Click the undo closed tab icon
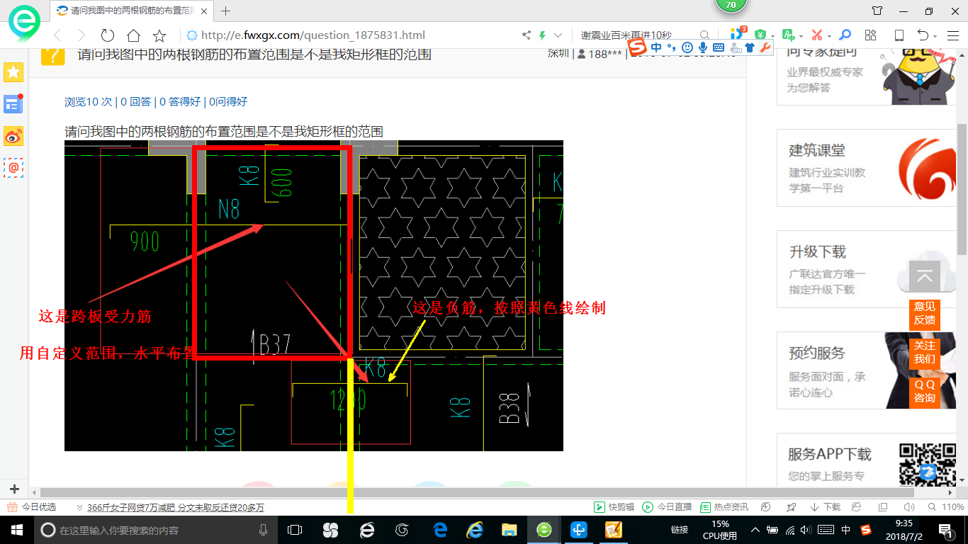Screen dimensions: 968x544 tap(923, 35)
